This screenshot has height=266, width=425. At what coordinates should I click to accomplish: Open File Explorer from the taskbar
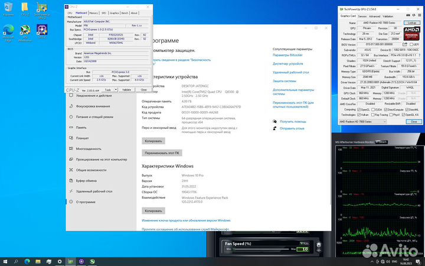click(x=38, y=261)
